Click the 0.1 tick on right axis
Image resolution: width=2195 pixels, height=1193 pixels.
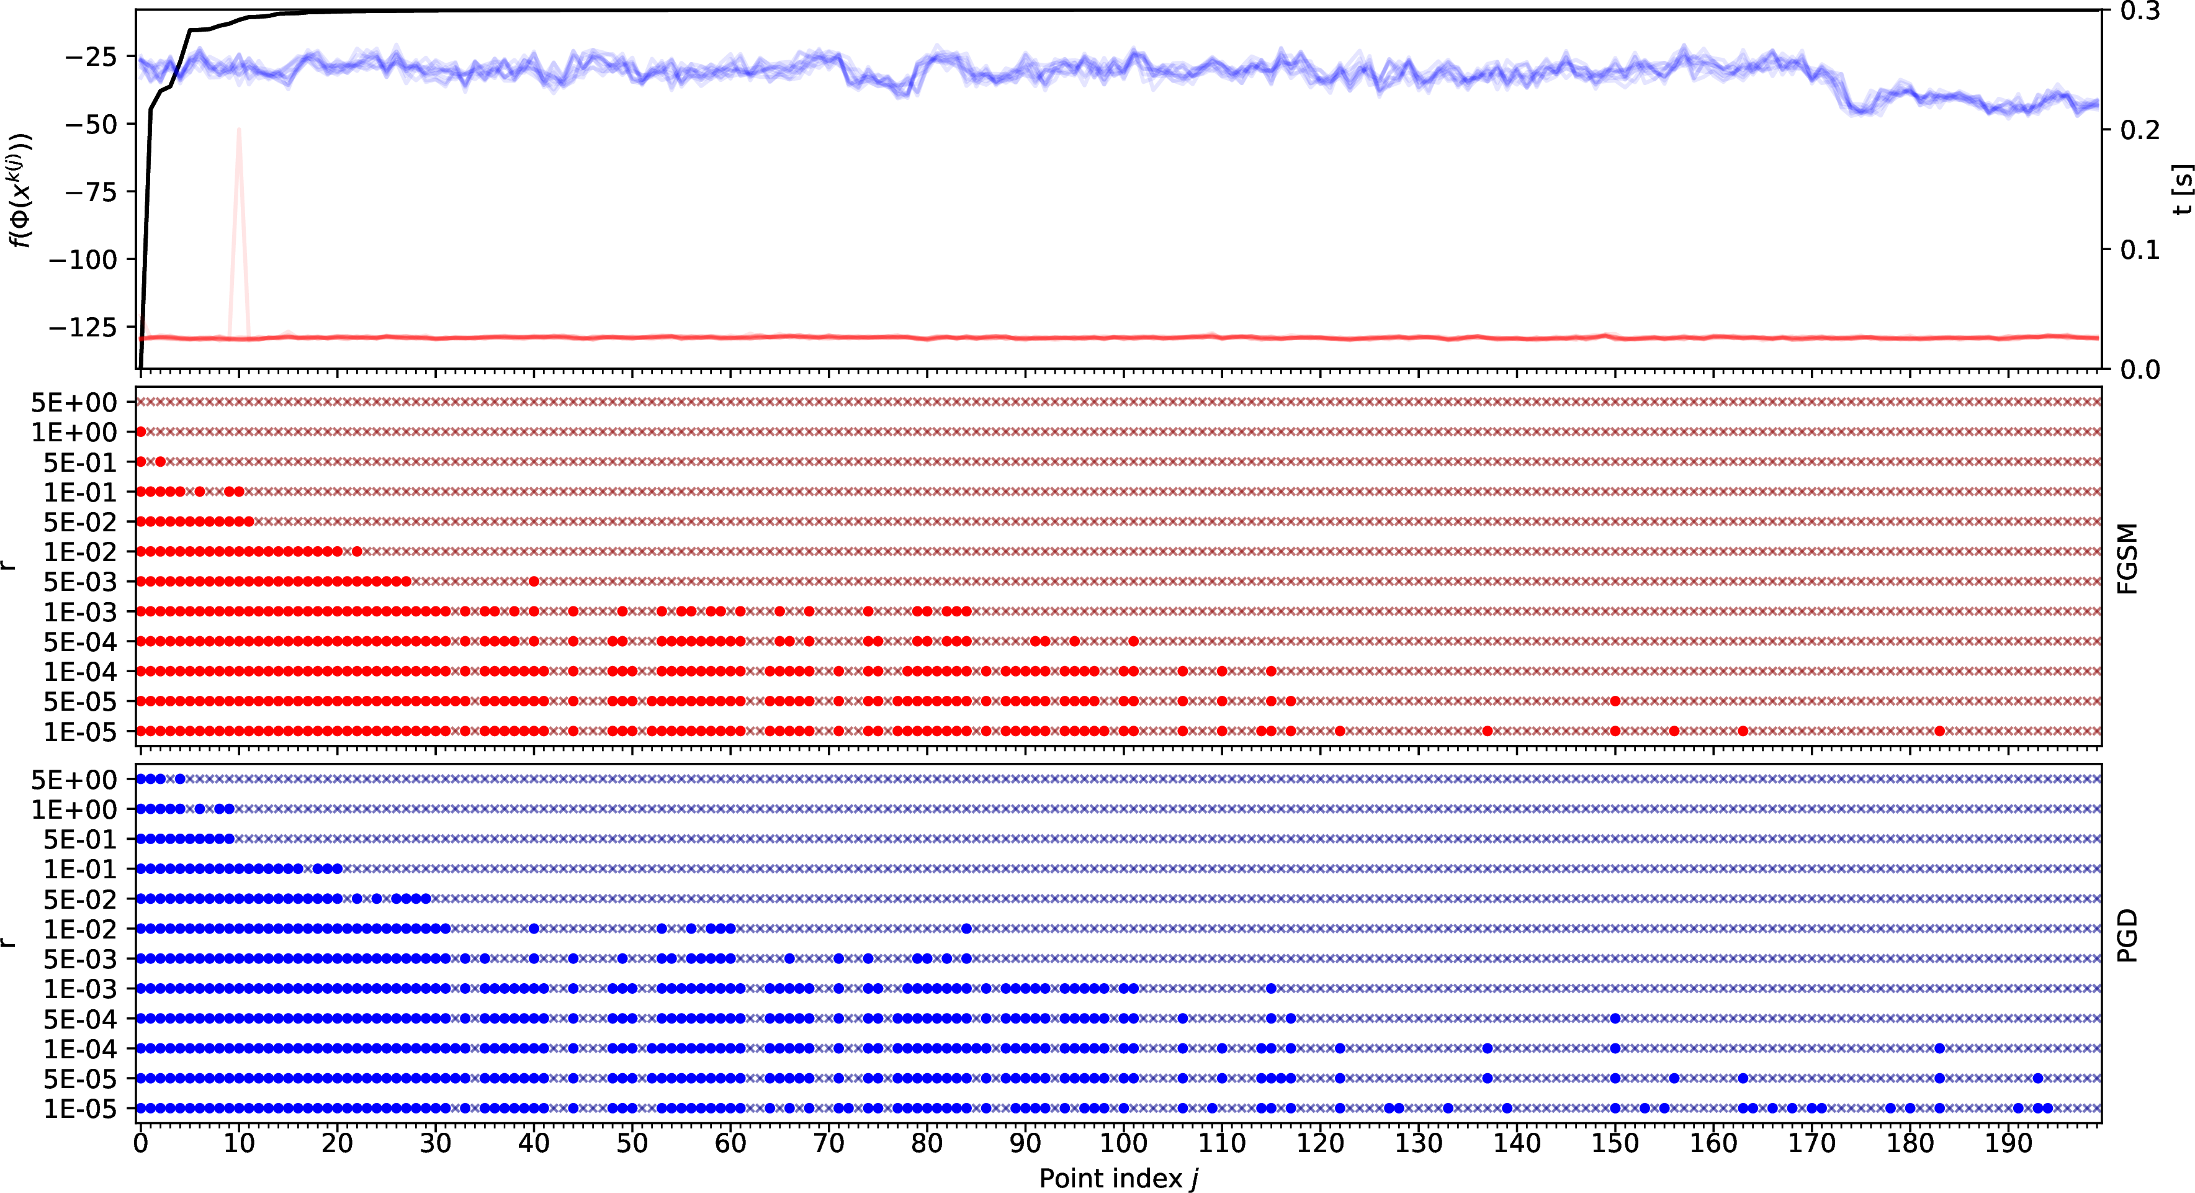click(2140, 250)
